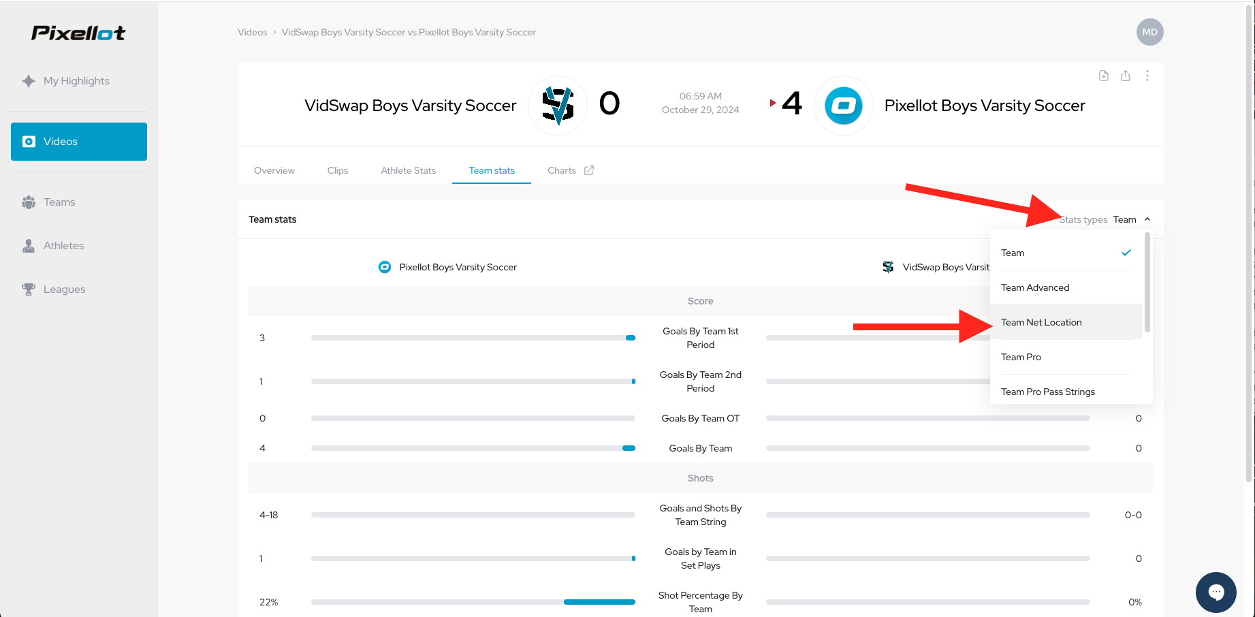Click Goals and Shots By Team String label
1255x617 pixels.
(701, 515)
